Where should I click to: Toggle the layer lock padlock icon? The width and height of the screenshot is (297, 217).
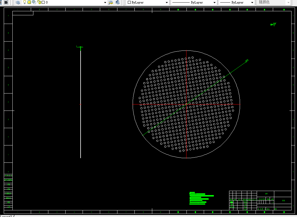(39, 2)
